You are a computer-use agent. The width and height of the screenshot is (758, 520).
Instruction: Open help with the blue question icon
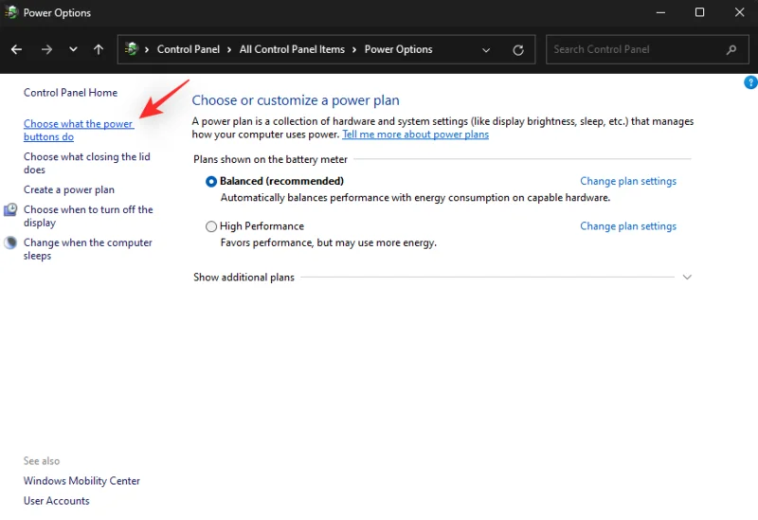tap(751, 83)
